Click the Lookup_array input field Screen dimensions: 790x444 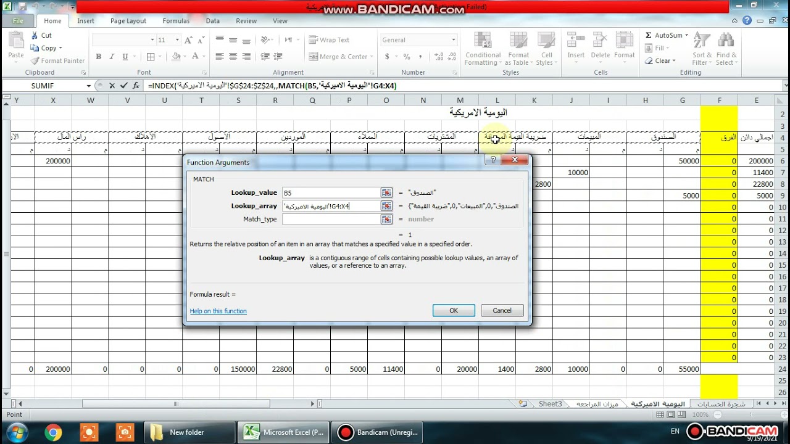(330, 206)
